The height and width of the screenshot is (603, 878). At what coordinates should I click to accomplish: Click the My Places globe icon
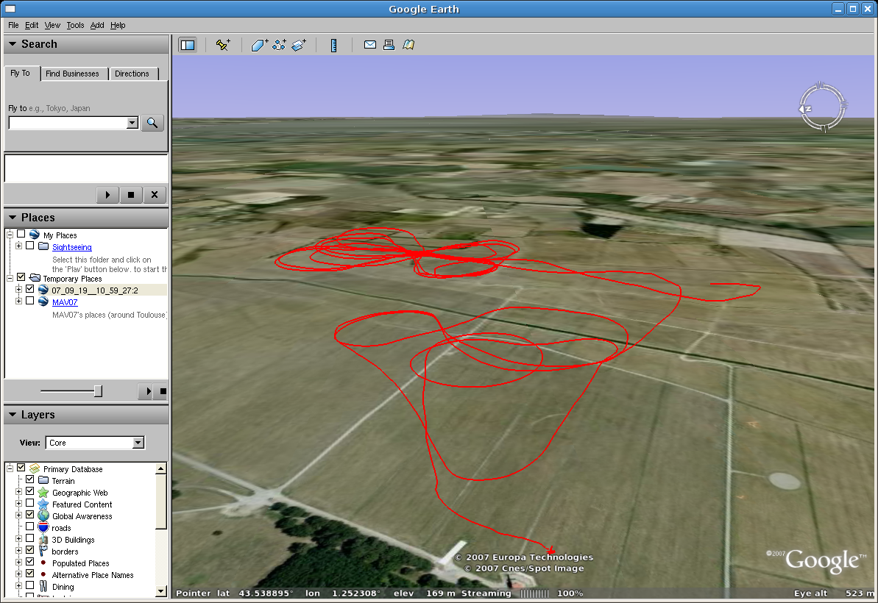pos(34,235)
